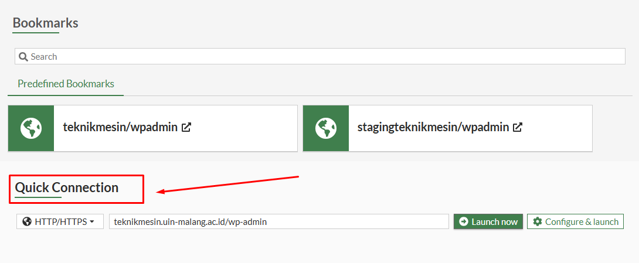639x263 pixels.
Task: Select the Quick Connection heading
Action: [x=67, y=187]
